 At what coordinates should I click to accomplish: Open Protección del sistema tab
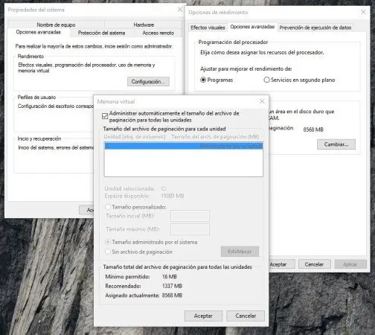pos(101,33)
